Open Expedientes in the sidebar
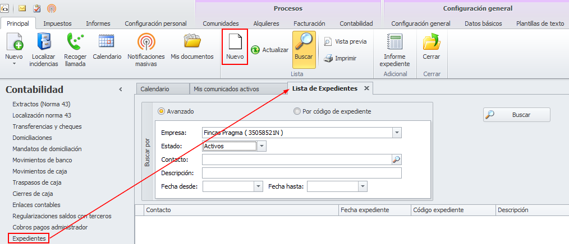 click(29, 238)
